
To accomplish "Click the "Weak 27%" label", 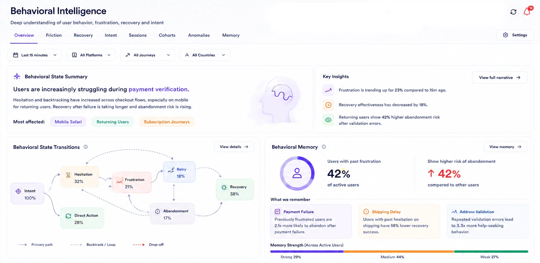I will tap(489, 257).
